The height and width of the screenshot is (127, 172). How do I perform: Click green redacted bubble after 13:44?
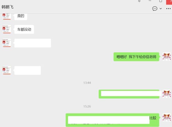[x=129, y=94]
